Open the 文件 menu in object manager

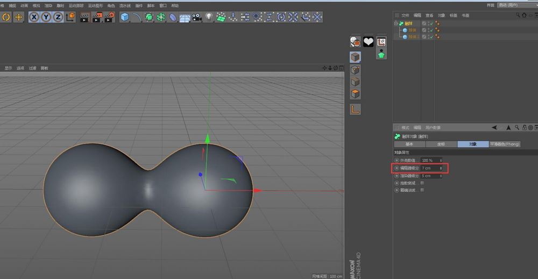click(x=406, y=16)
